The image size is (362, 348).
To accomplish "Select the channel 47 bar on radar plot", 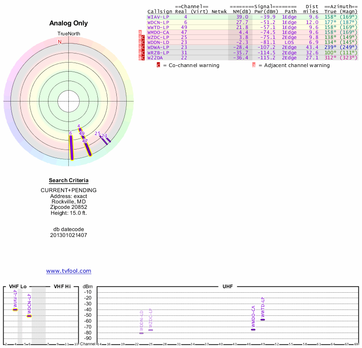I will pos(88,149).
